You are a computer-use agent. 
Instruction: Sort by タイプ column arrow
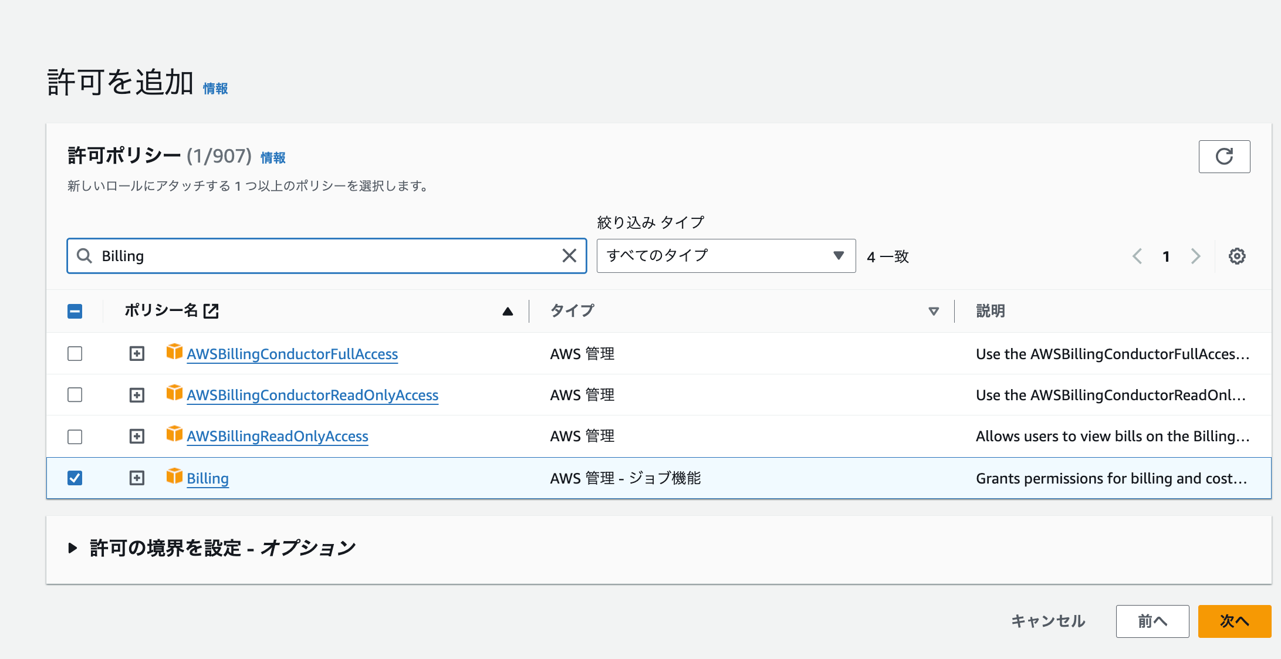pyautogui.click(x=933, y=312)
